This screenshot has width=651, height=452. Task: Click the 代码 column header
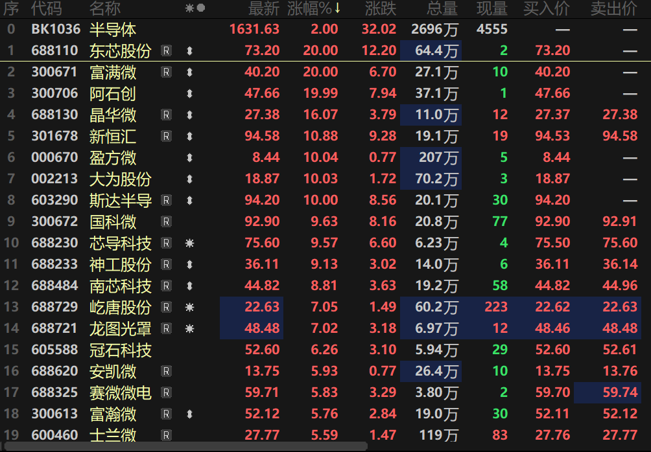click(x=47, y=8)
